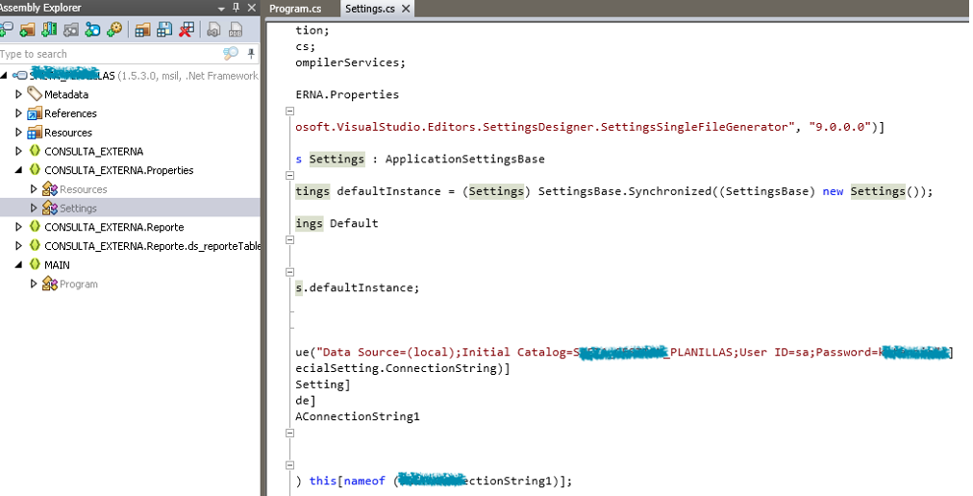Expand the Metadata node

coord(18,94)
